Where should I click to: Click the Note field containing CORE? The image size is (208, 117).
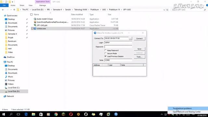[x=118, y=60]
